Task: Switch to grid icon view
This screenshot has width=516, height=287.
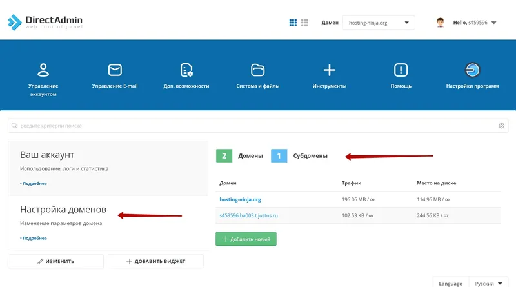Action: [293, 23]
